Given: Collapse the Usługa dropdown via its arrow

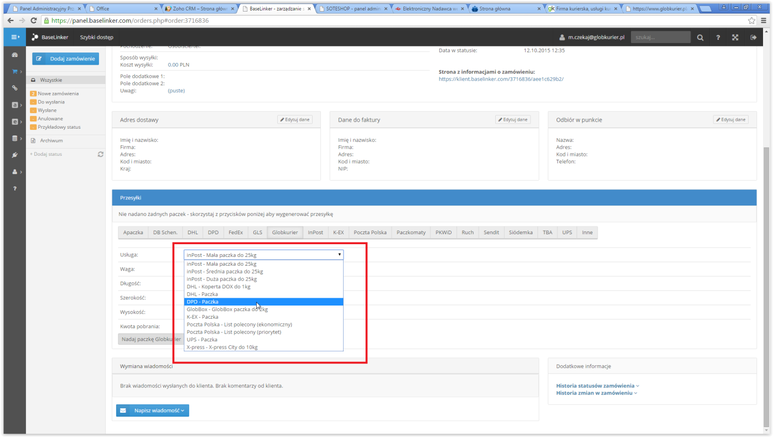Looking at the screenshot, I should [x=339, y=255].
